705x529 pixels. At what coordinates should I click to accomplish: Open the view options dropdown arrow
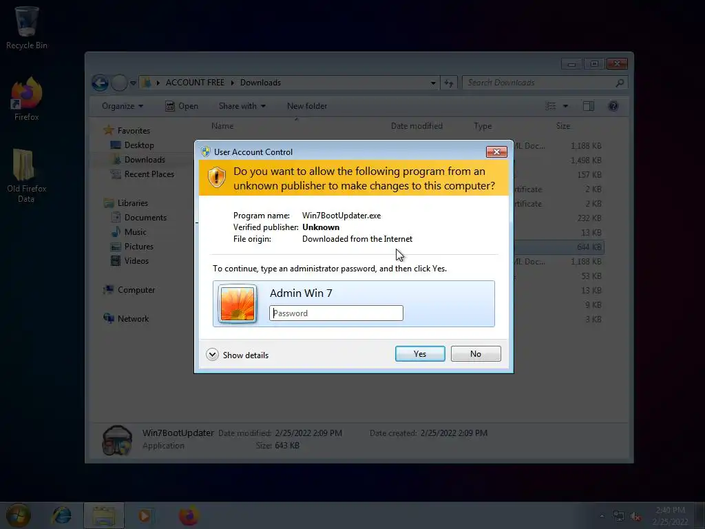(566, 106)
